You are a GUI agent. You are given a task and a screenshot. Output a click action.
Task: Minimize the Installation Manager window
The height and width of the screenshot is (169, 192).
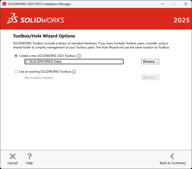tap(162, 4)
